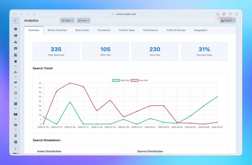Click the green line's final data point

pyautogui.click(x=217, y=97)
